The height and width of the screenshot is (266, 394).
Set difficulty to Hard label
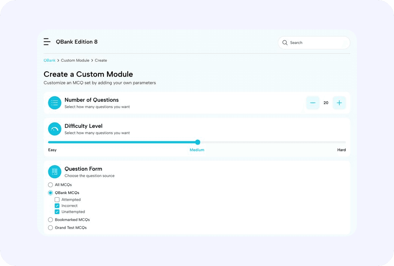pos(342,150)
